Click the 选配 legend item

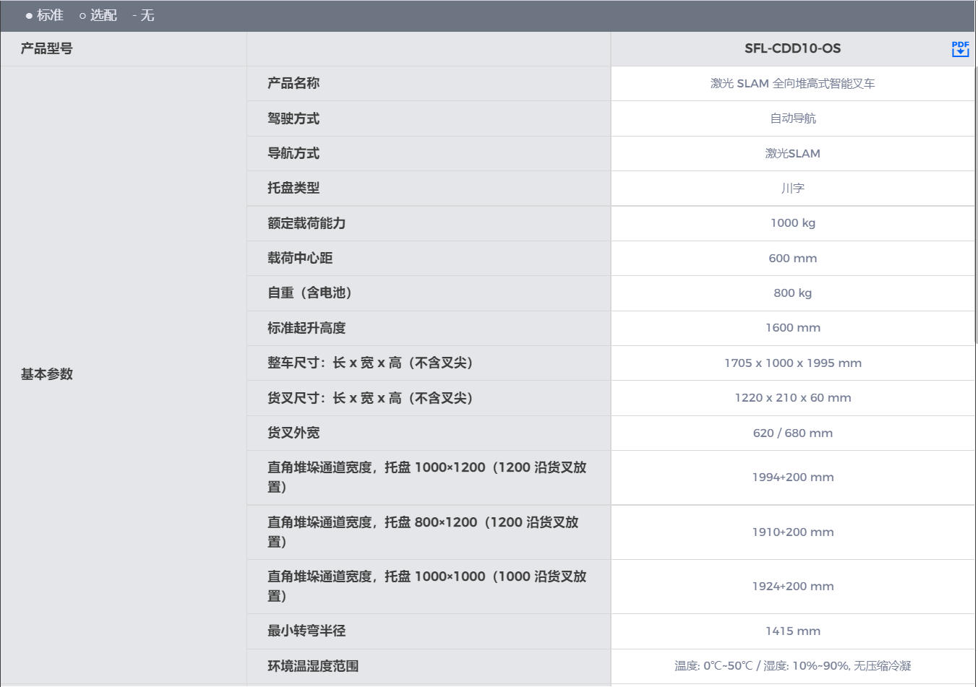click(x=98, y=15)
